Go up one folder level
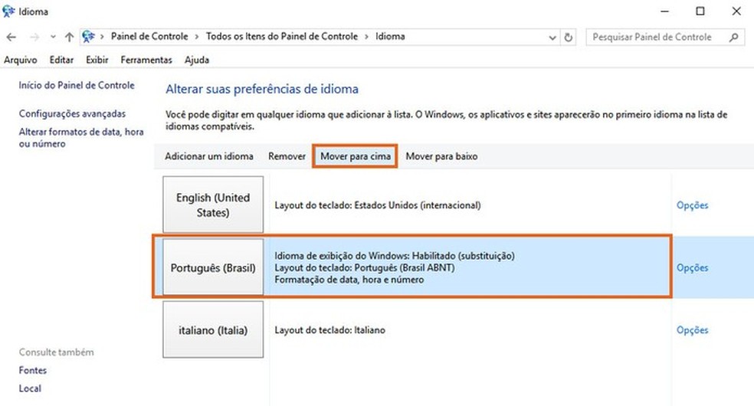The width and height of the screenshot is (754, 406). tap(69, 37)
